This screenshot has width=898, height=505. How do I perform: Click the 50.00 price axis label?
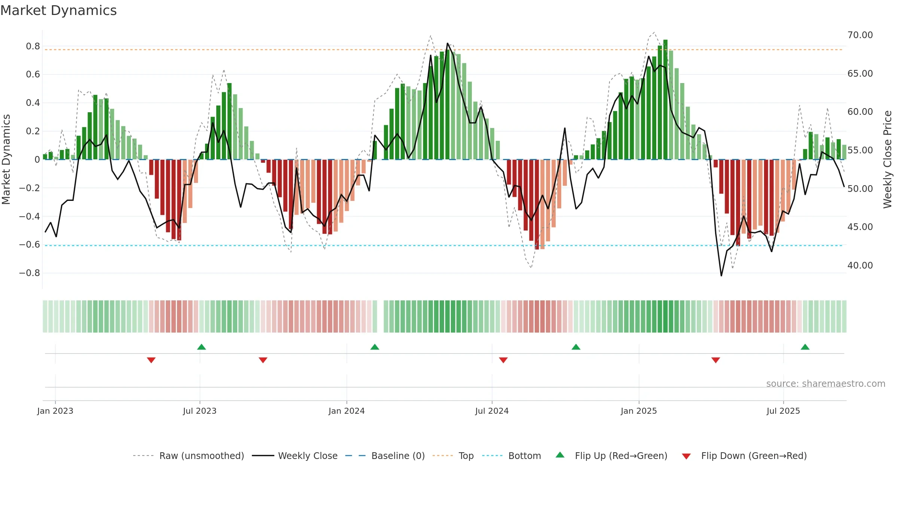(x=860, y=189)
